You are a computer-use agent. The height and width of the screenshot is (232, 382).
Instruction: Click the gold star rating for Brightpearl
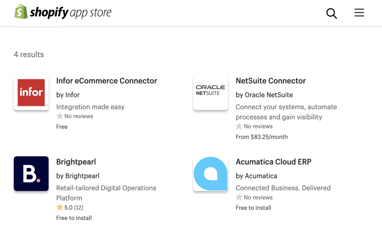pyautogui.click(x=60, y=208)
